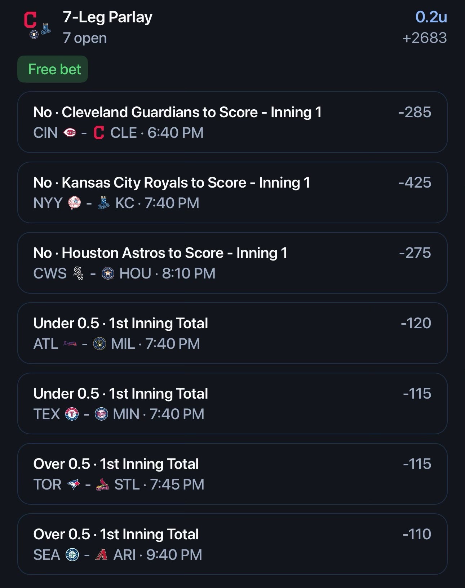This screenshot has height=588, width=465.
Task: Click the Minnesota Twins logo beside MIN
Action: click(101, 414)
